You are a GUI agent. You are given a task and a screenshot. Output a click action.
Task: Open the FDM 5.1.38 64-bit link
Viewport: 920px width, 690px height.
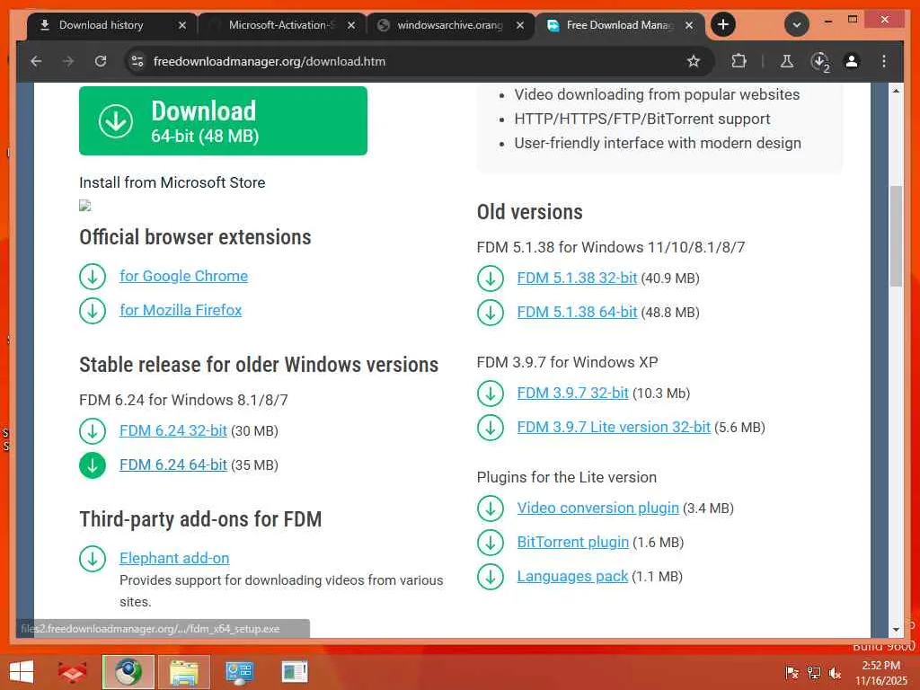click(577, 312)
